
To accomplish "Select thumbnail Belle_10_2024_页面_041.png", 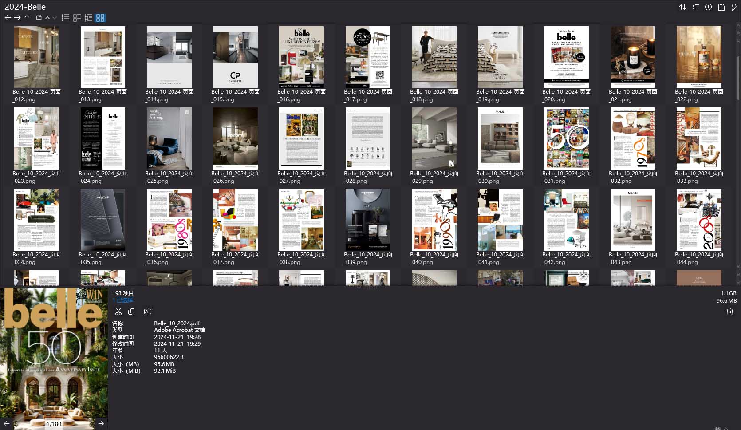I will tap(500, 220).
